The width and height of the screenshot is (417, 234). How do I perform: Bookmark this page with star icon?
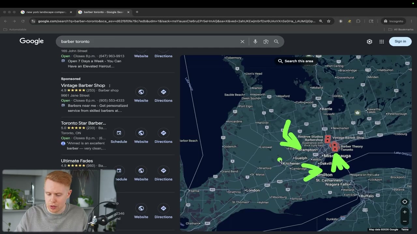(x=329, y=21)
